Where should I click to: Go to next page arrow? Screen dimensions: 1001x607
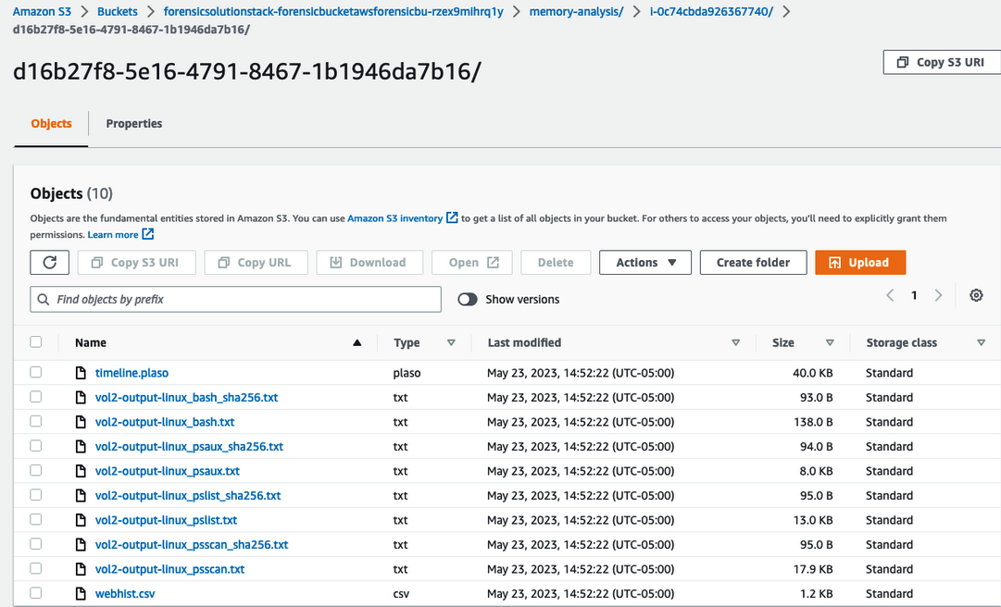click(x=938, y=295)
